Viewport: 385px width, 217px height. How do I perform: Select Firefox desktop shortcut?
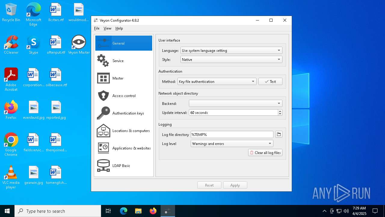pos(11,110)
